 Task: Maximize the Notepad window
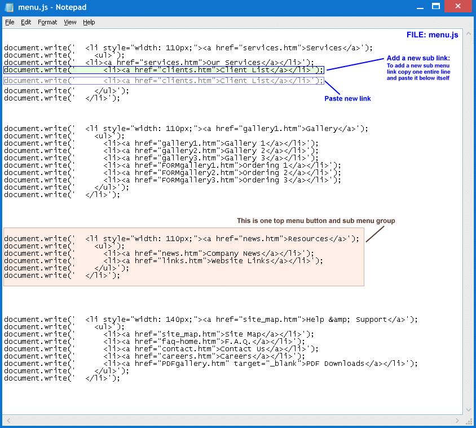435,7
